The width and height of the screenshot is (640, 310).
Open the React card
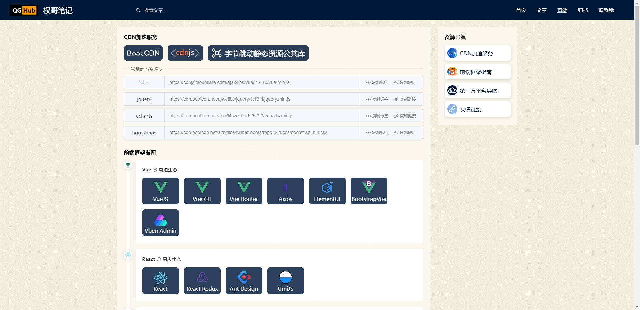click(x=160, y=280)
